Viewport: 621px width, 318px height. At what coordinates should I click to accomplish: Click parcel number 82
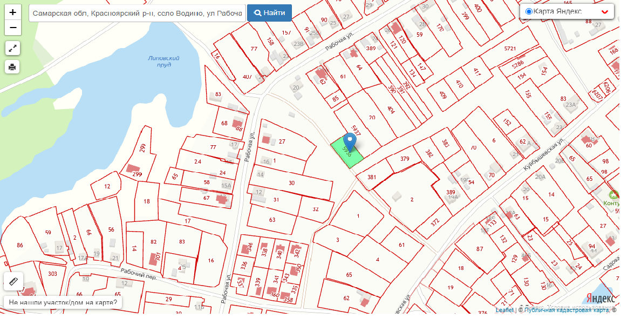coord(154,241)
